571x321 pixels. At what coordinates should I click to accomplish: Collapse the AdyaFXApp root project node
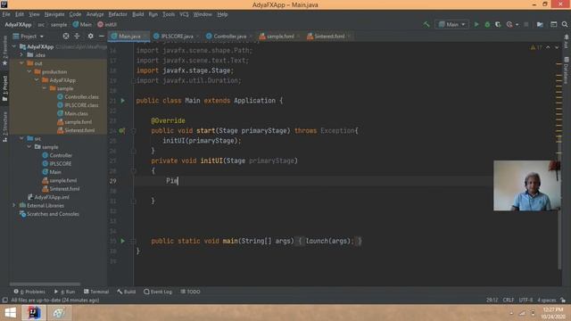(14, 46)
